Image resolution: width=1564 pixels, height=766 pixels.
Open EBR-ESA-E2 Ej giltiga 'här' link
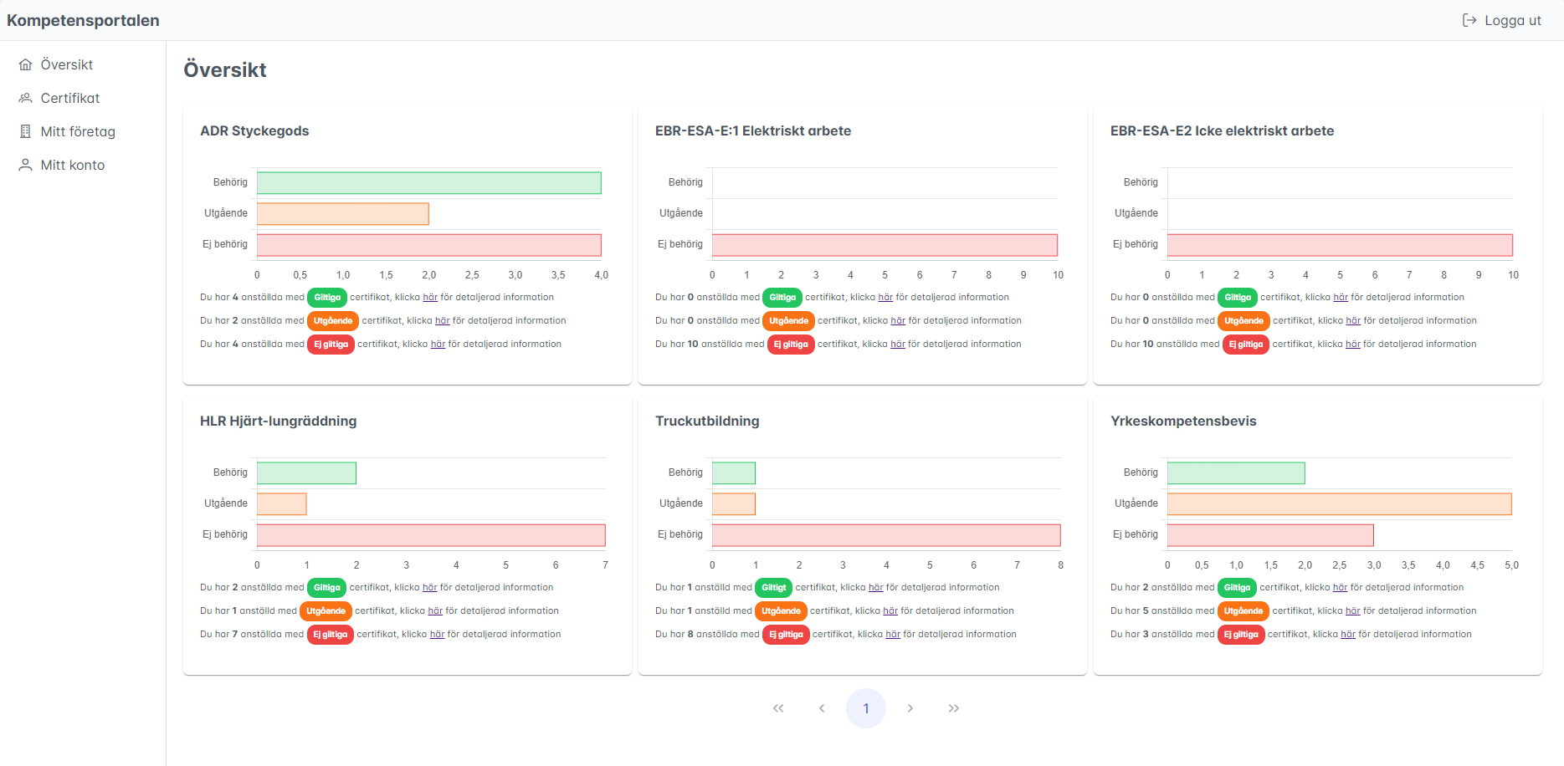coord(1353,344)
